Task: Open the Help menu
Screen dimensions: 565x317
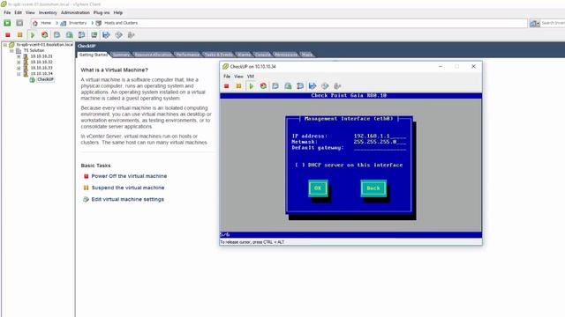Action: 118,12
